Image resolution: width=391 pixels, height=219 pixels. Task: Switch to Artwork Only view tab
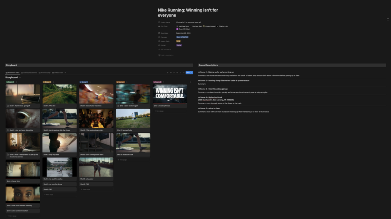coord(45,73)
